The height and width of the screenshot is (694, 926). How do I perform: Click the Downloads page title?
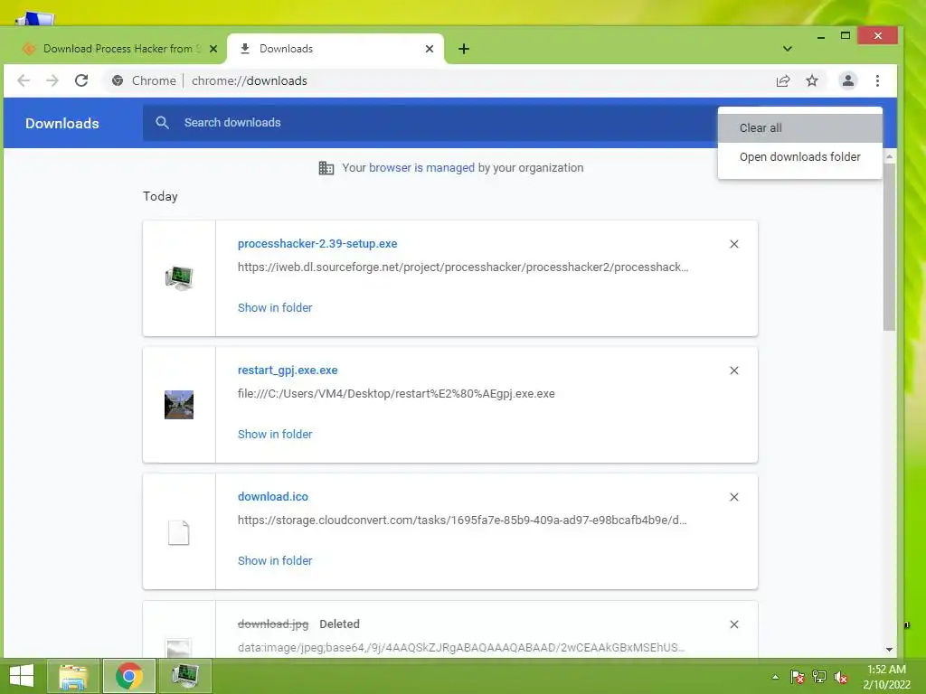[x=62, y=123]
